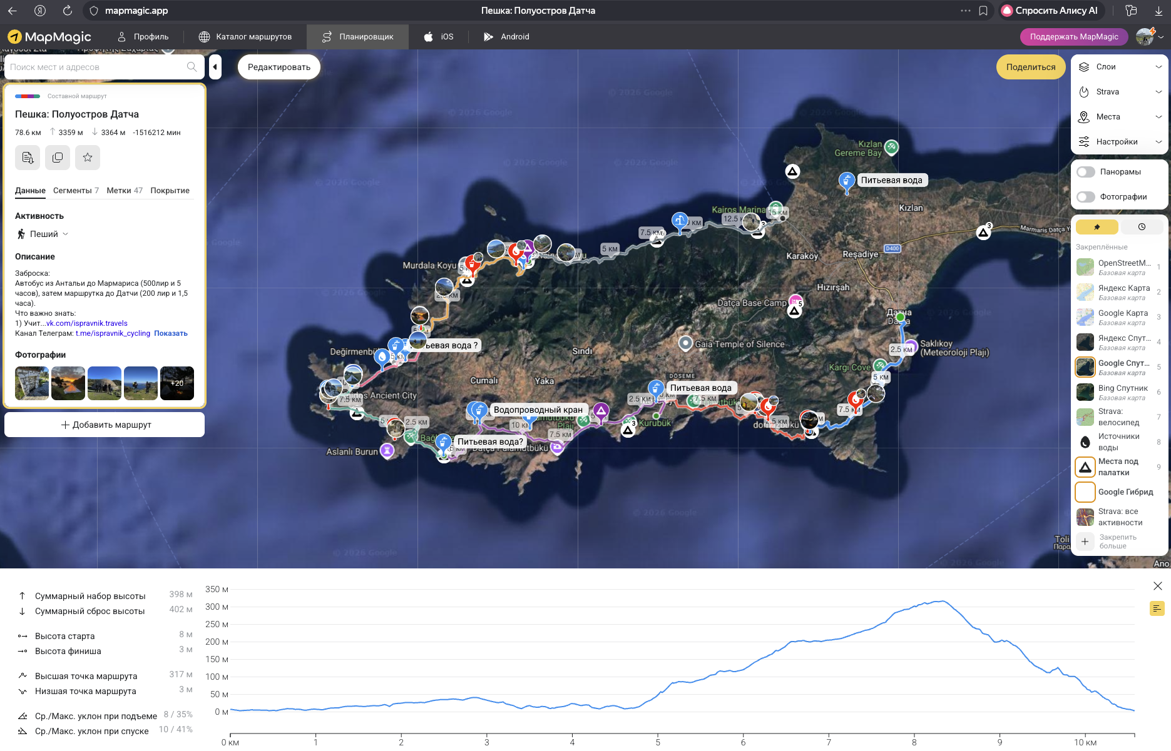
Task: Click the search magnifier icon
Action: tap(192, 67)
